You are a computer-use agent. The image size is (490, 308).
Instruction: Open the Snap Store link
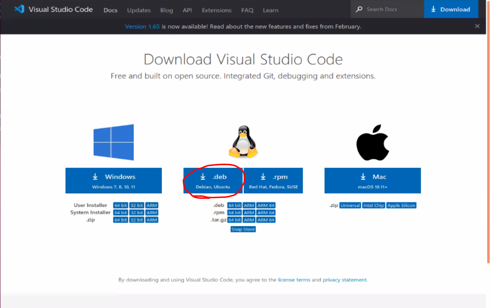[243, 229]
